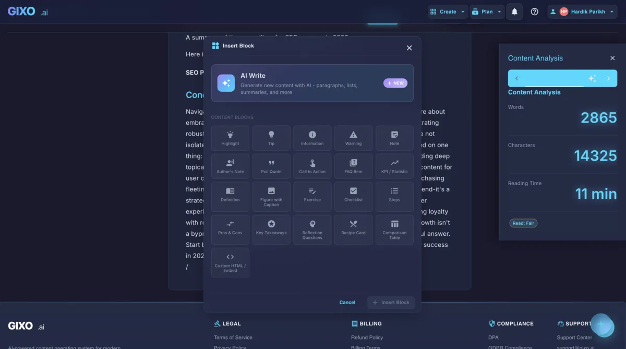
Task: Select the Key Takeaways block
Action: click(x=271, y=230)
